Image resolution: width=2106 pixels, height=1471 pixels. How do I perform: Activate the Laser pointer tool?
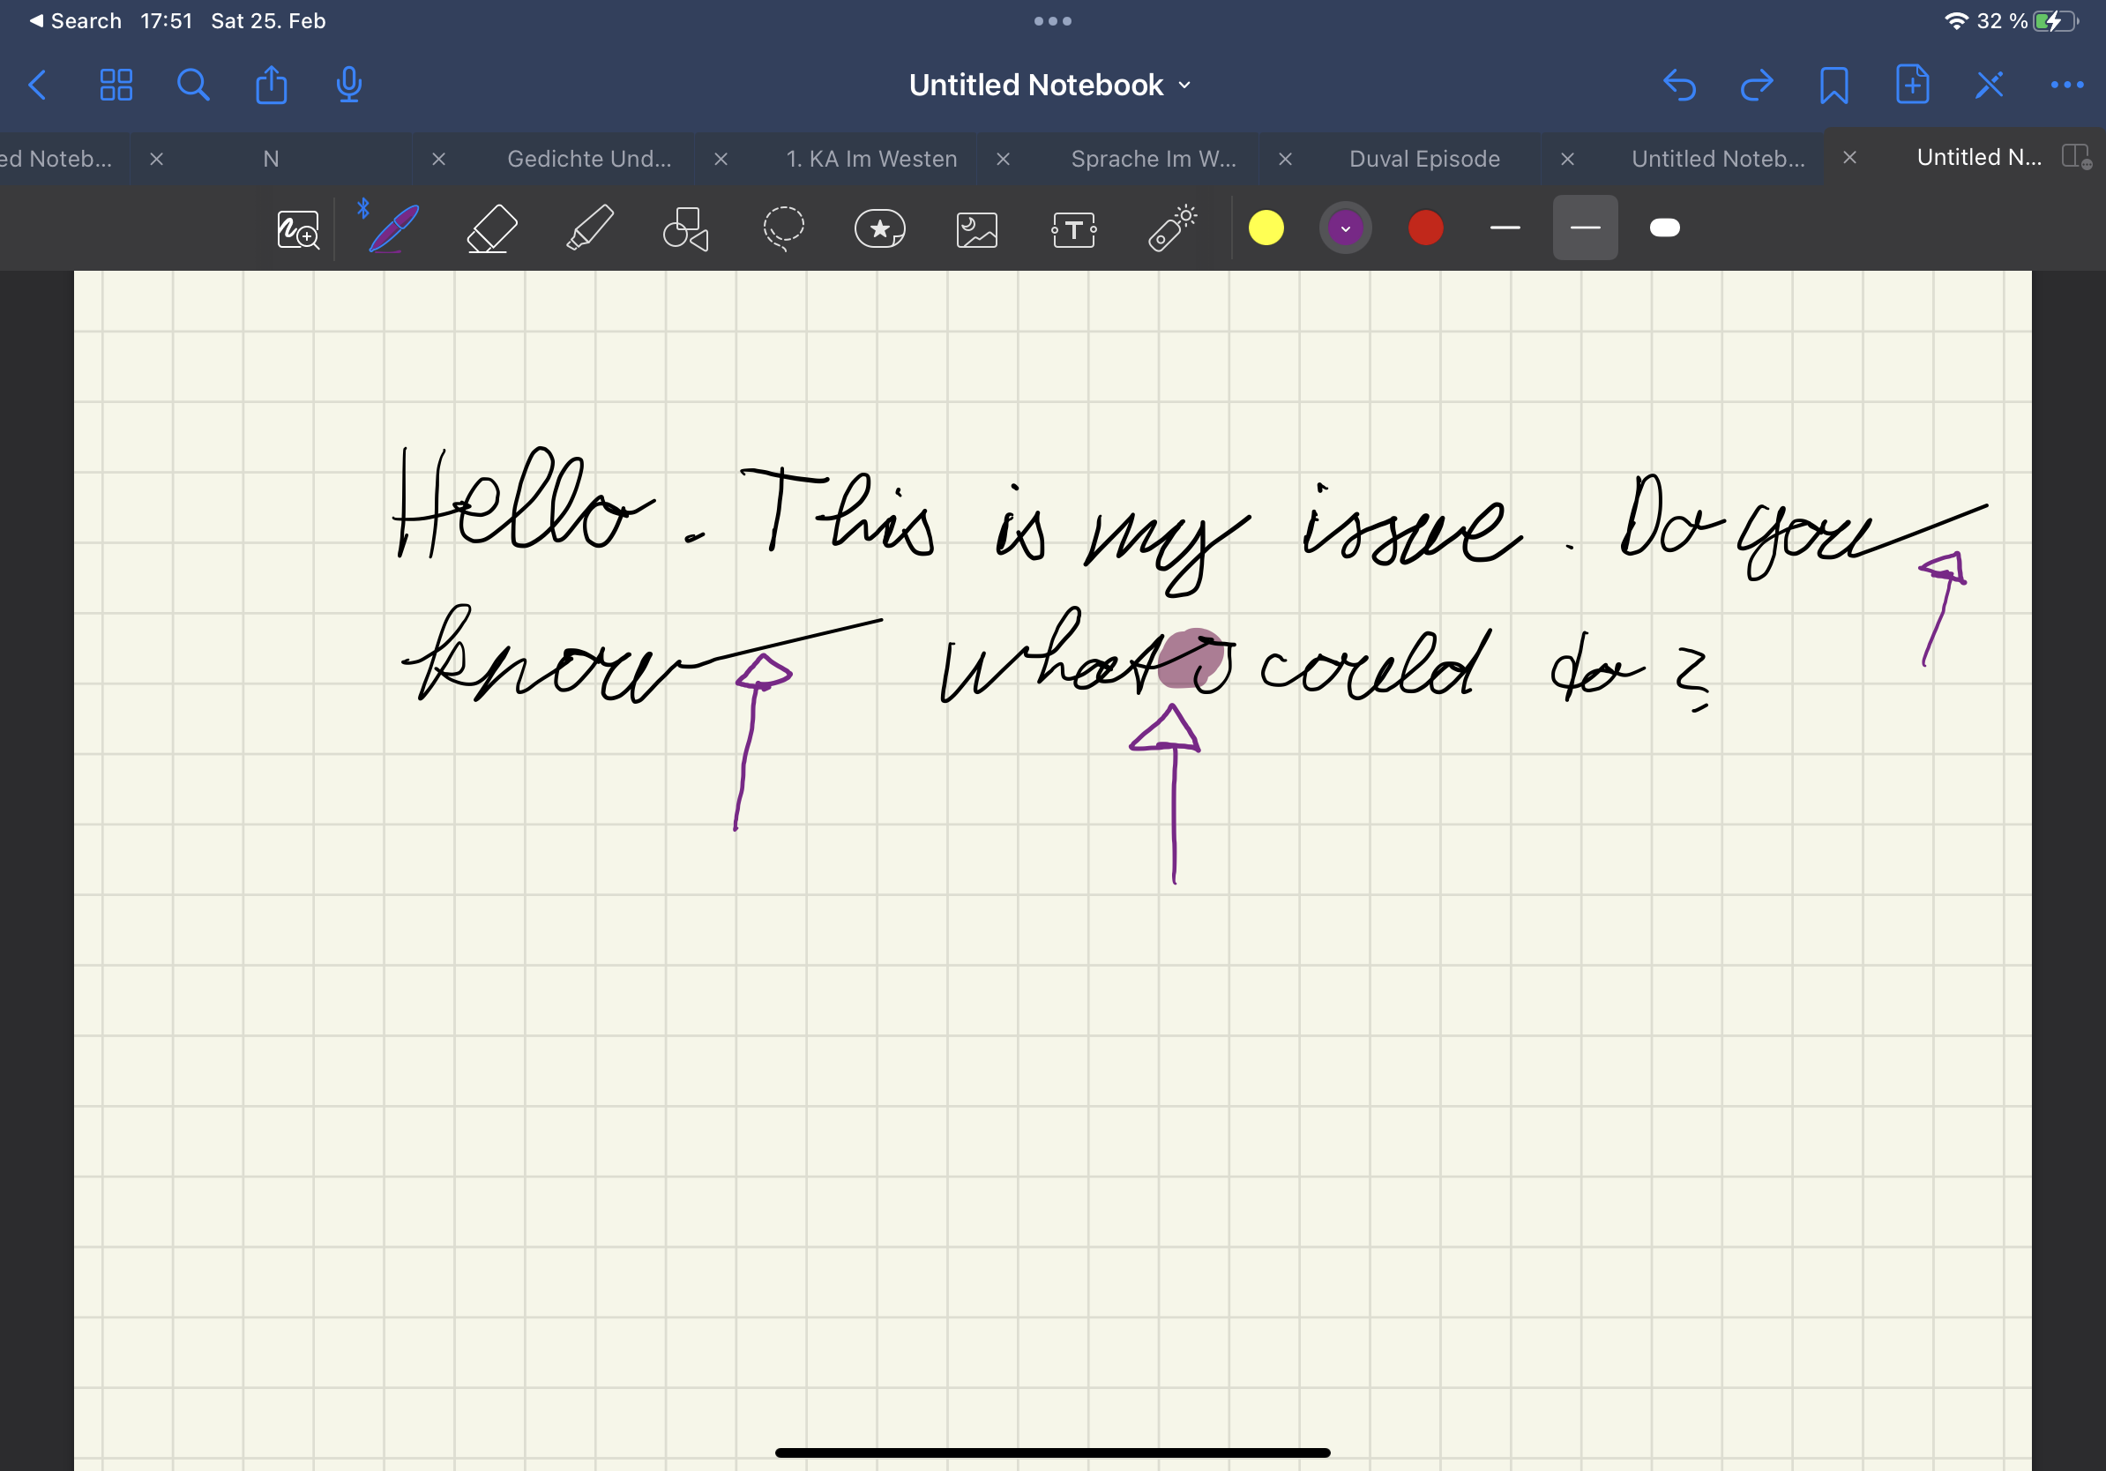click(x=1171, y=228)
